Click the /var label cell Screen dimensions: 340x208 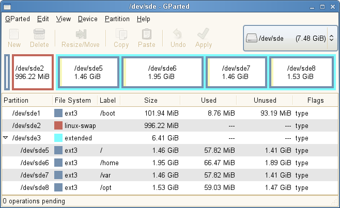105,175
